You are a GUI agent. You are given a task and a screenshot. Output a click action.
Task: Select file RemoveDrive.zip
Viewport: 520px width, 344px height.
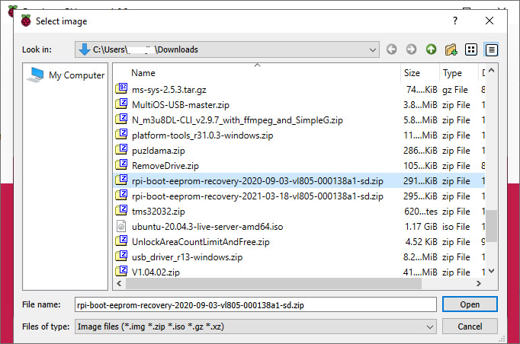click(165, 166)
